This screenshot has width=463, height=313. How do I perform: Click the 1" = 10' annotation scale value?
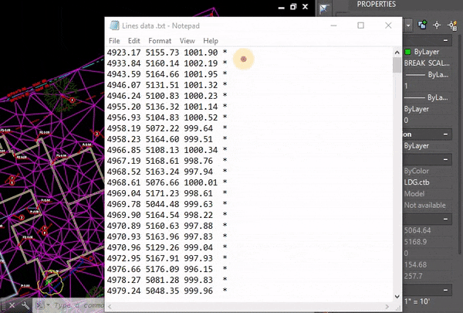(417, 301)
